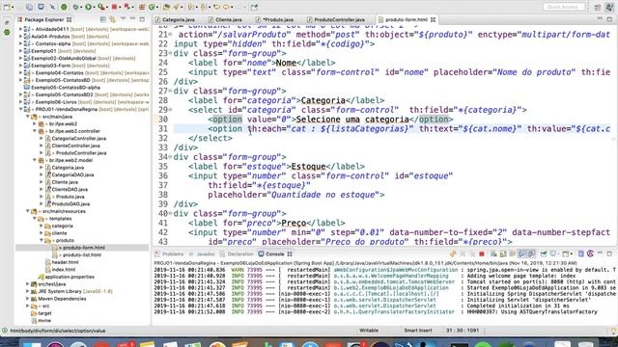Expand the Aula04-Produtos project
Viewport: 618px width, 347px height.
(x=20, y=37)
